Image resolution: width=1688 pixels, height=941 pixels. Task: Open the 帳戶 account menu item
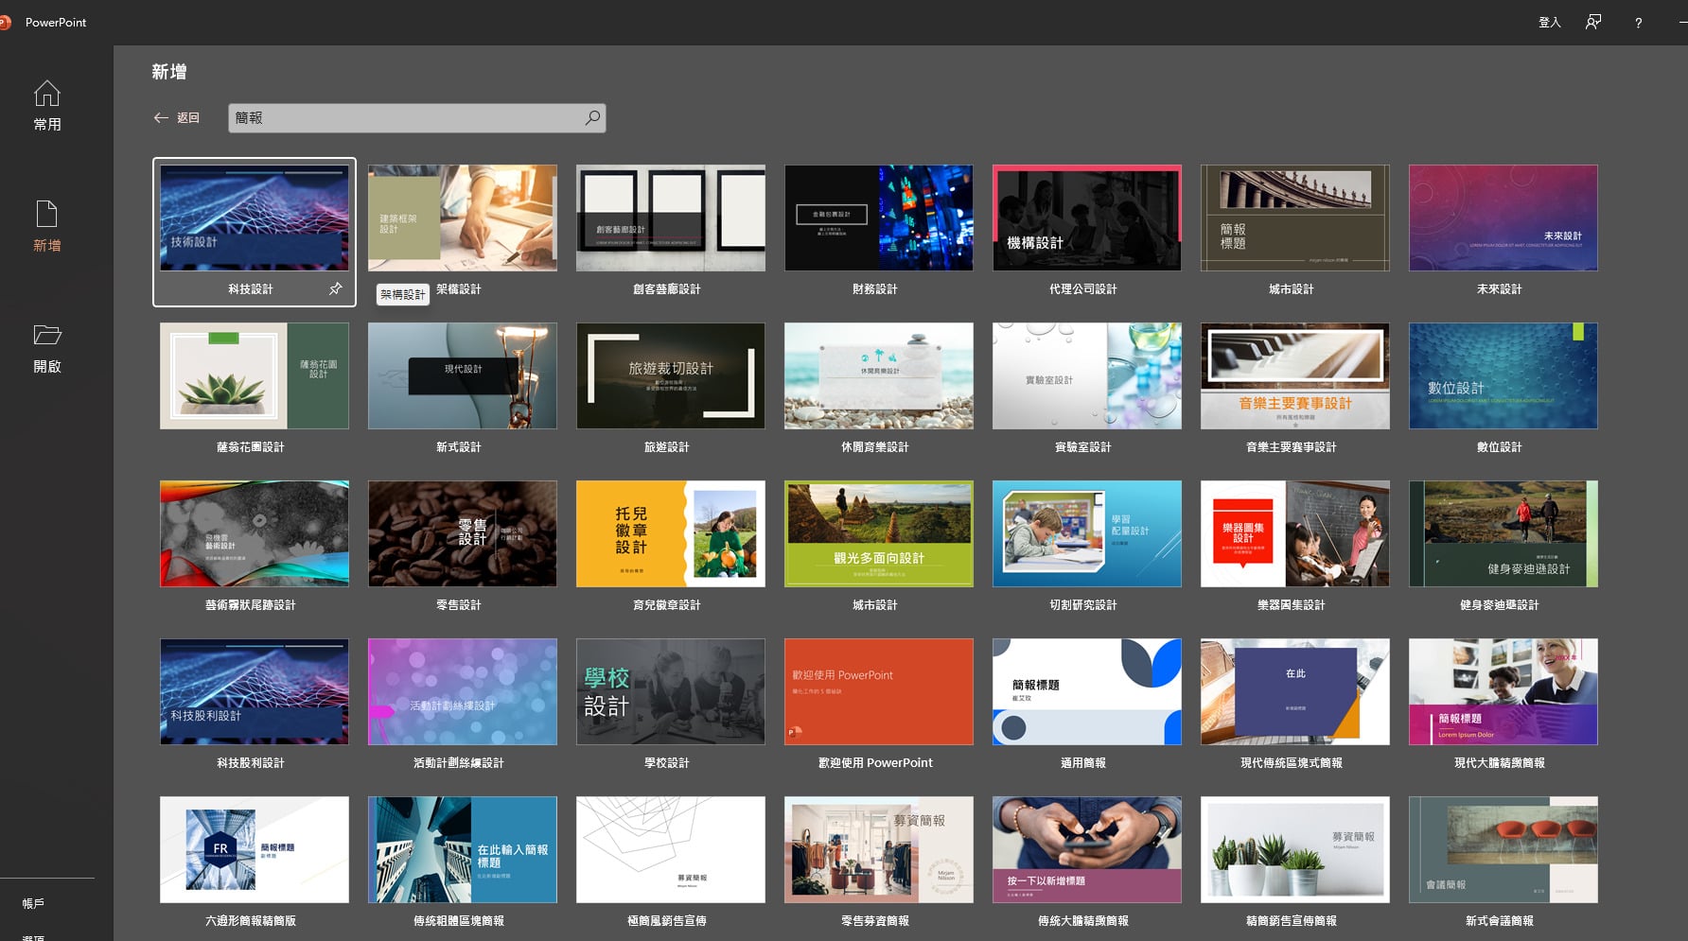tap(34, 903)
